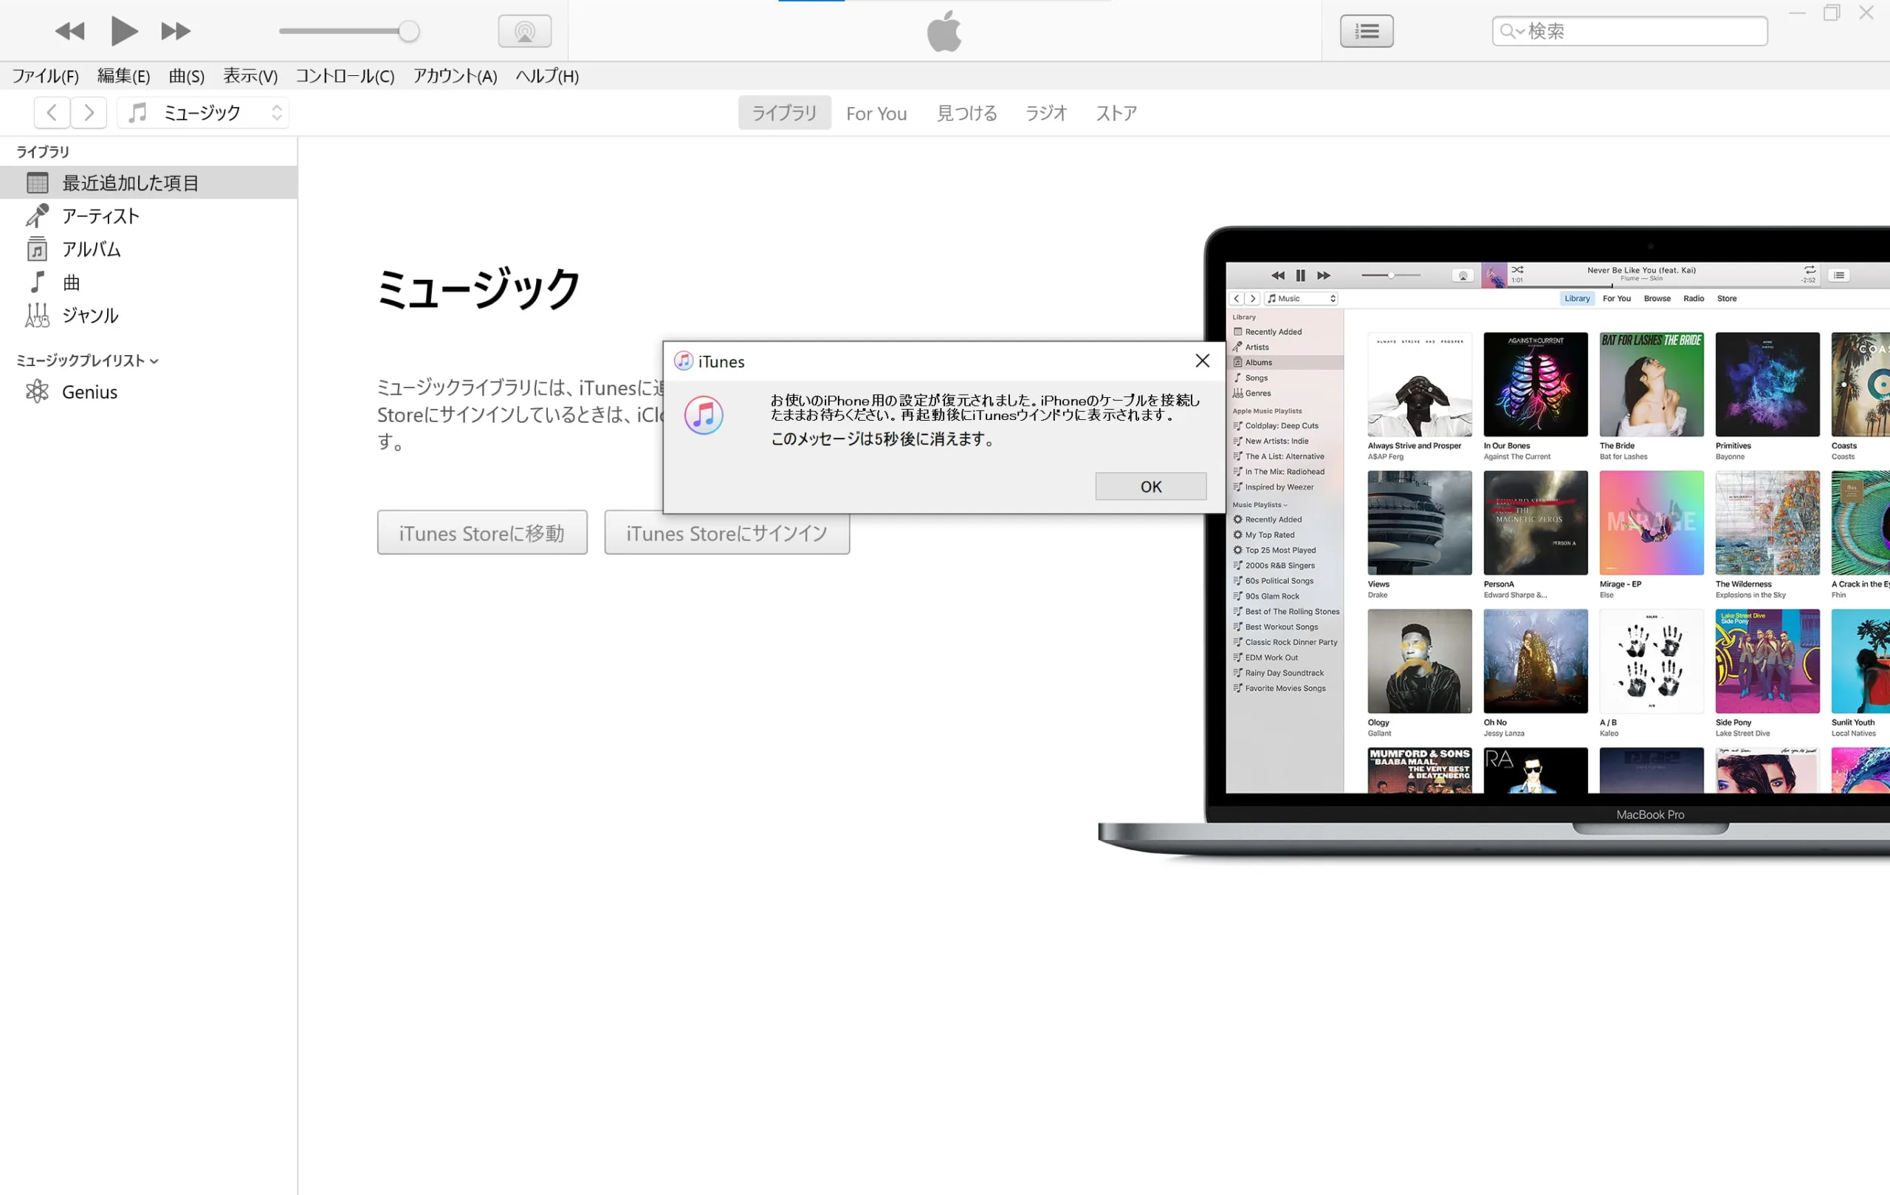Switch to the ライブラリ tab

pyautogui.click(x=784, y=113)
